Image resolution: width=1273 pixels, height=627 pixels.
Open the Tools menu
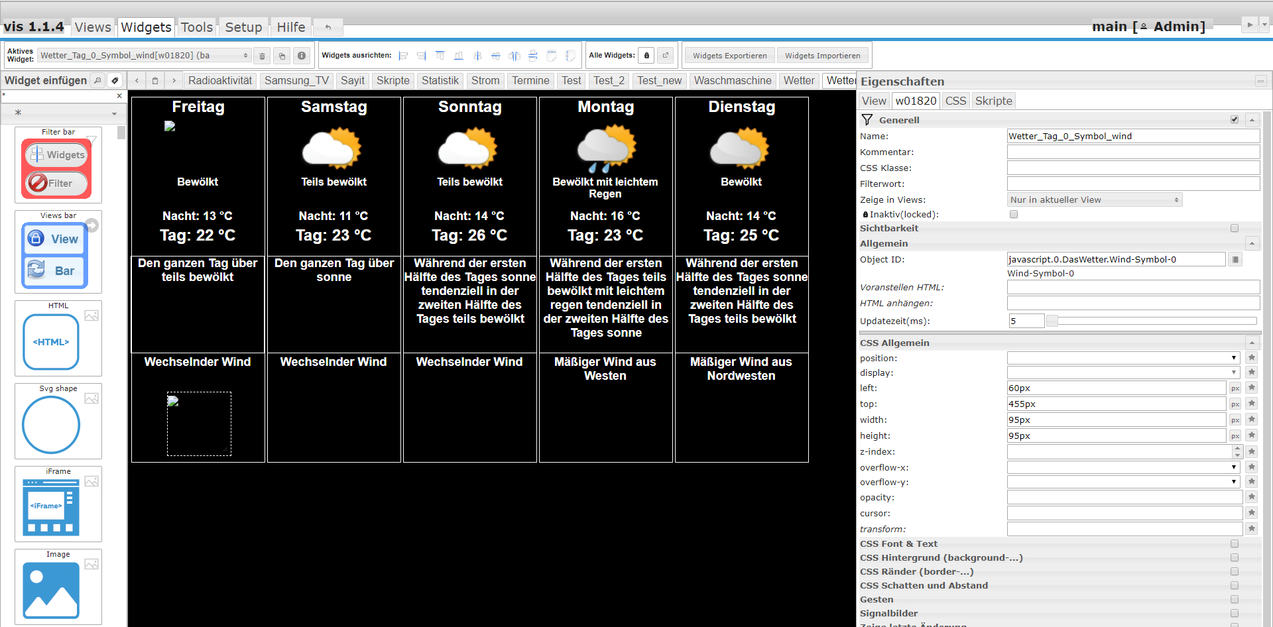point(197,27)
